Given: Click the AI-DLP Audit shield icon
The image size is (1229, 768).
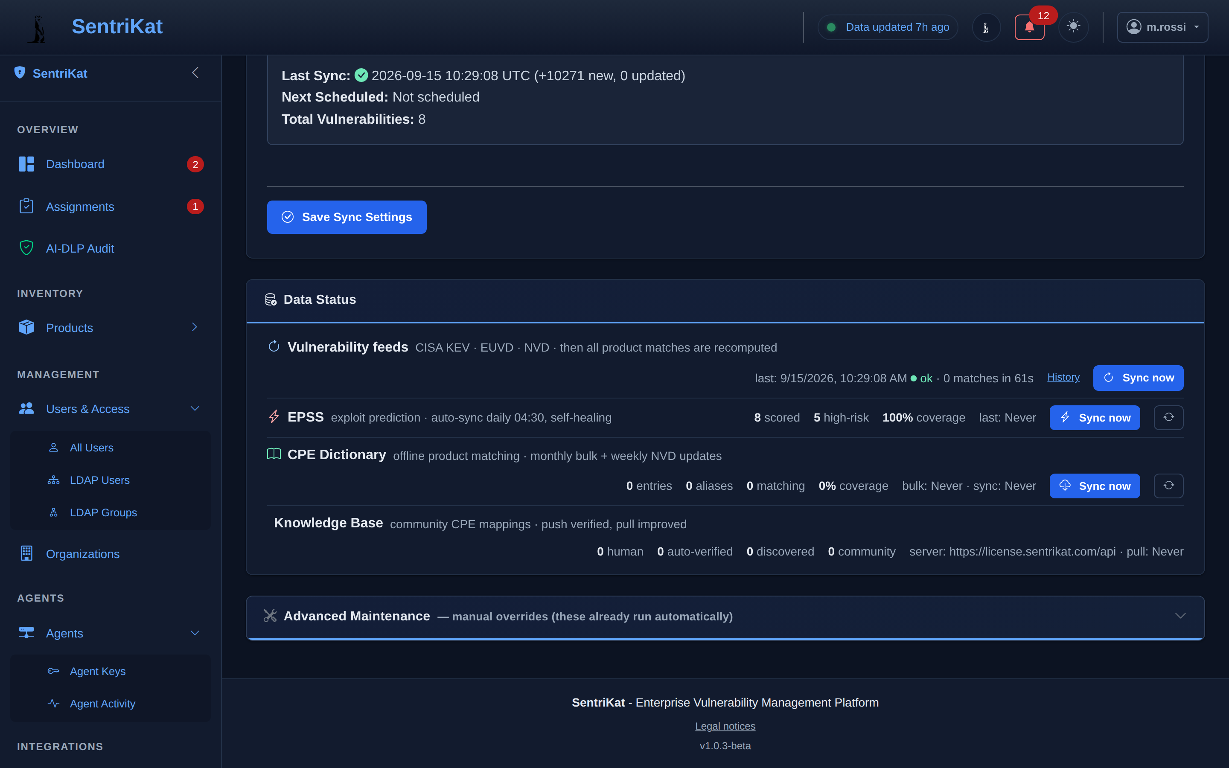Looking at the screenshot, I should coord(26,248).
